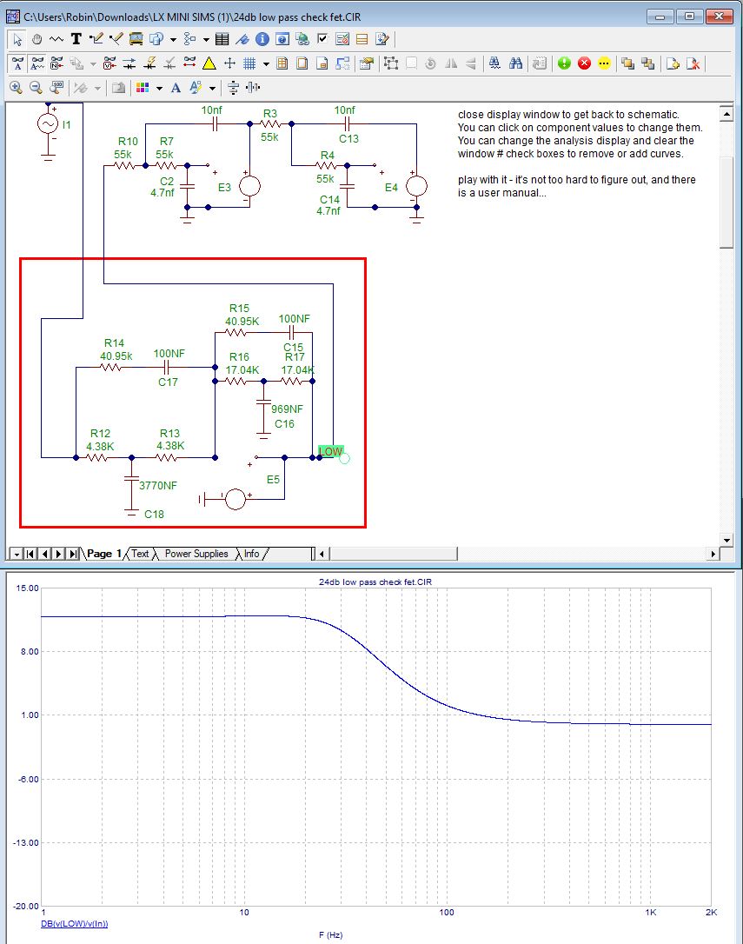Open the color palette dropdown arrow

click(x=159, y=89)
